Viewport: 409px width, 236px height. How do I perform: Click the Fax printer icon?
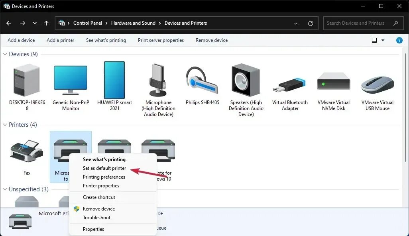point(27,151)
